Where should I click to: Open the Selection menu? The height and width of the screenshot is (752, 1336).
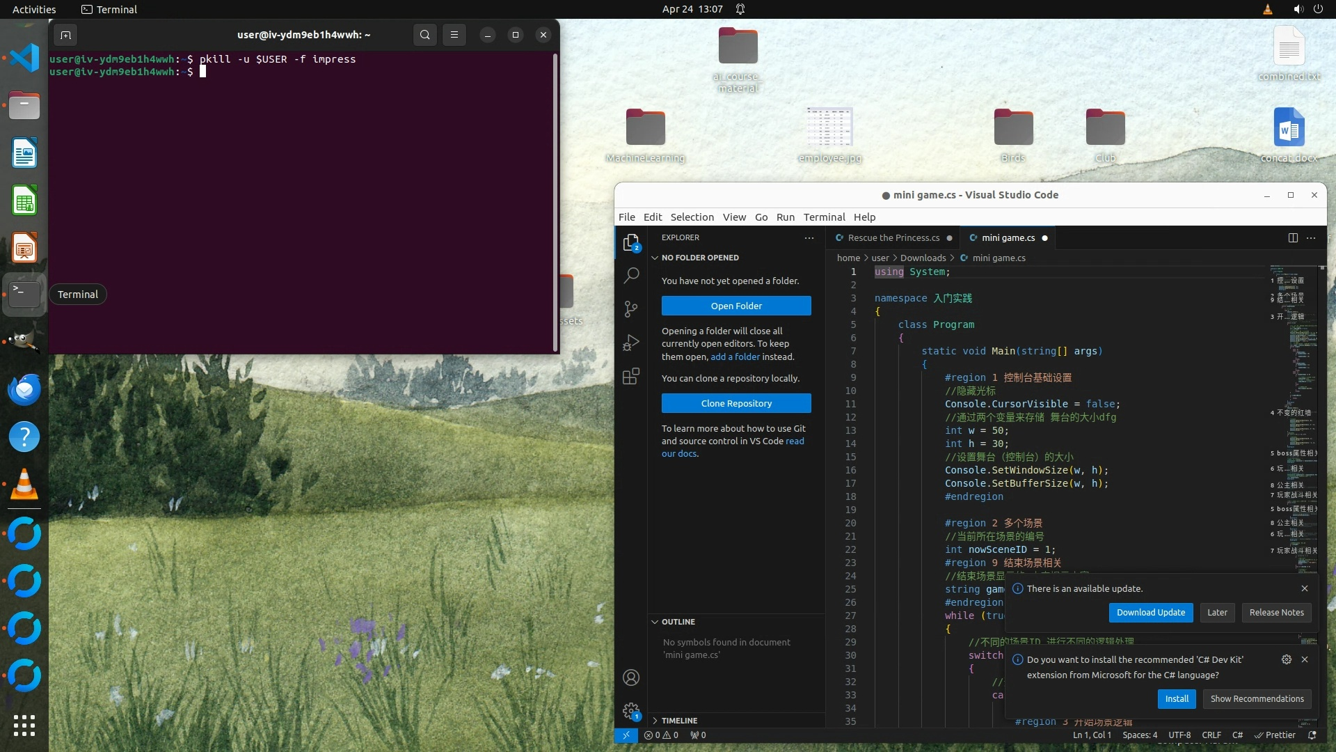point(692,217)
